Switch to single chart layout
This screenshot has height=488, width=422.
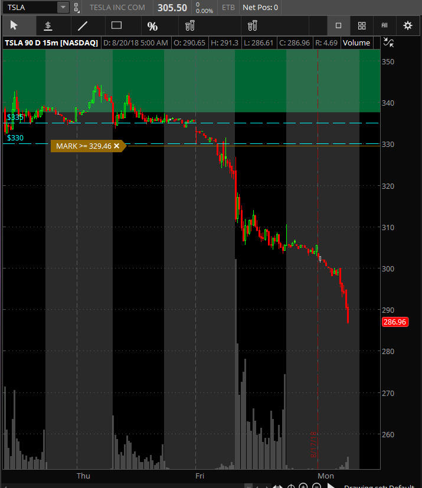[x=338, y=25]
